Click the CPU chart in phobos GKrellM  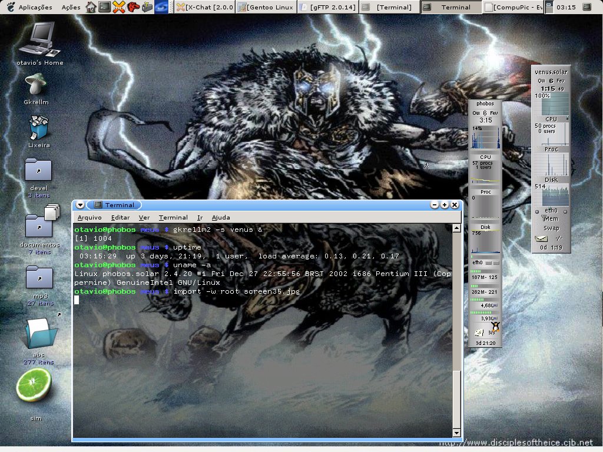coord(485,138)
